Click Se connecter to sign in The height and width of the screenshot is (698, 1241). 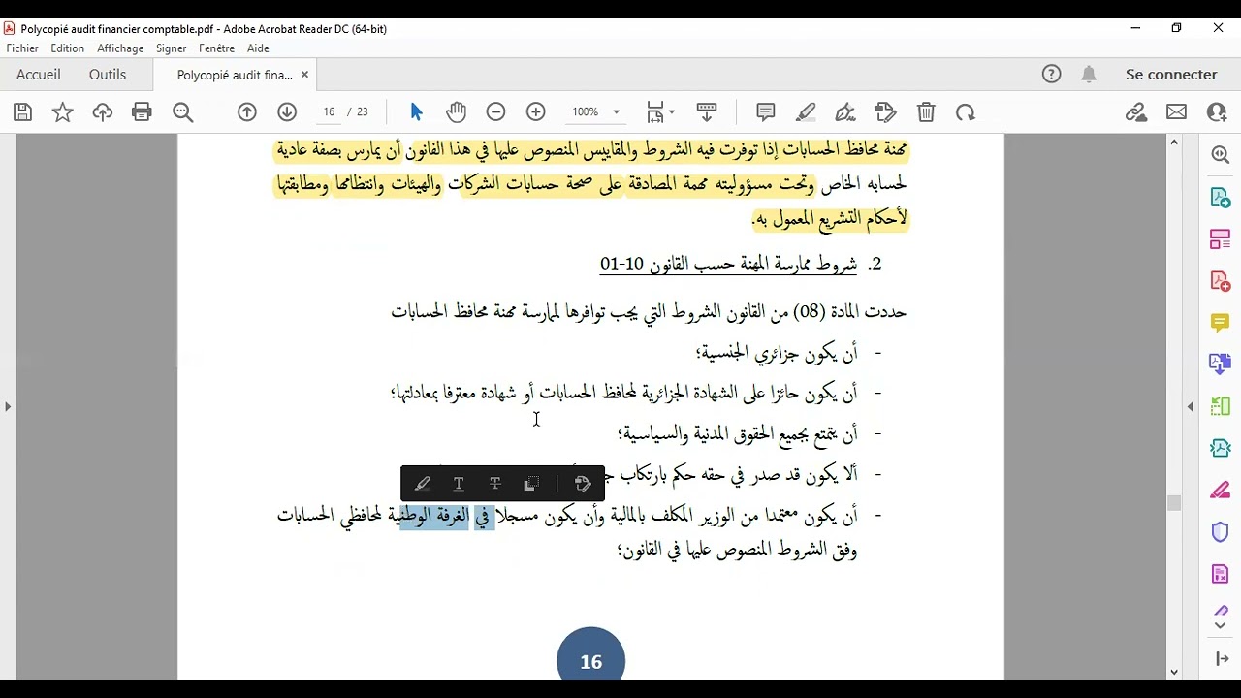pos(1171,75)
